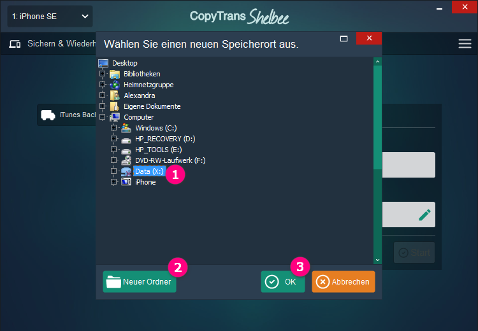
Task: Expand the DVD-RW-Laufwerk (F:) node
Action: click(113, 160)
